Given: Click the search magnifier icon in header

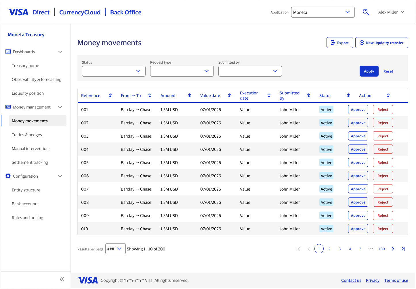Looking at the screenshot, I should (x=366, y=12).
